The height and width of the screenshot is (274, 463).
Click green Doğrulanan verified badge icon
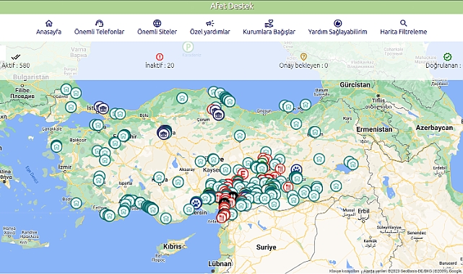tap(448, 57)
